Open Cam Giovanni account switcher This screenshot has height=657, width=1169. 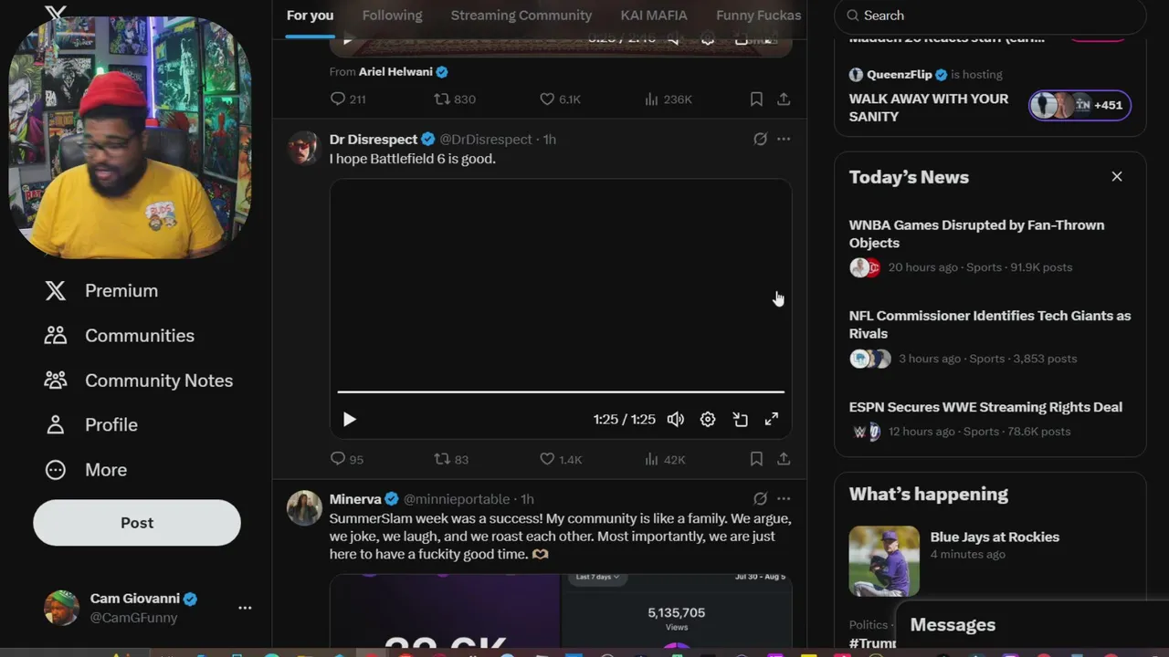click(149, 608)
